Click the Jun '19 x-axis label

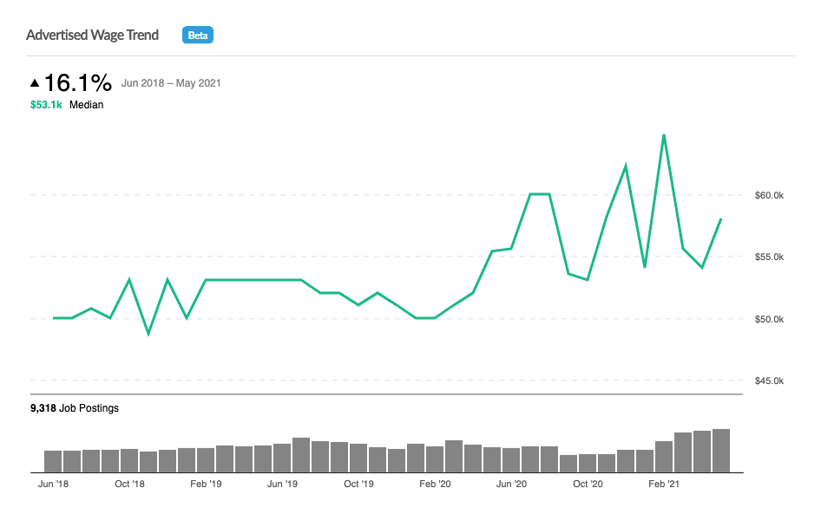282,484
